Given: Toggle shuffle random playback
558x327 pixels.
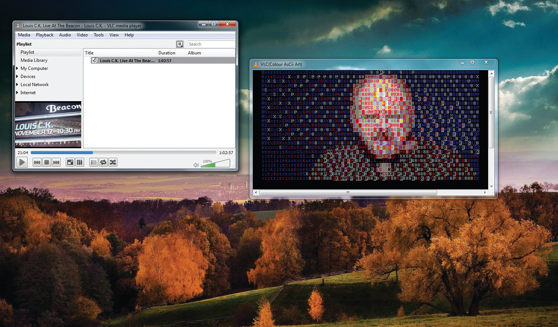Looking at the screenshot, I should tap(113, 162).
